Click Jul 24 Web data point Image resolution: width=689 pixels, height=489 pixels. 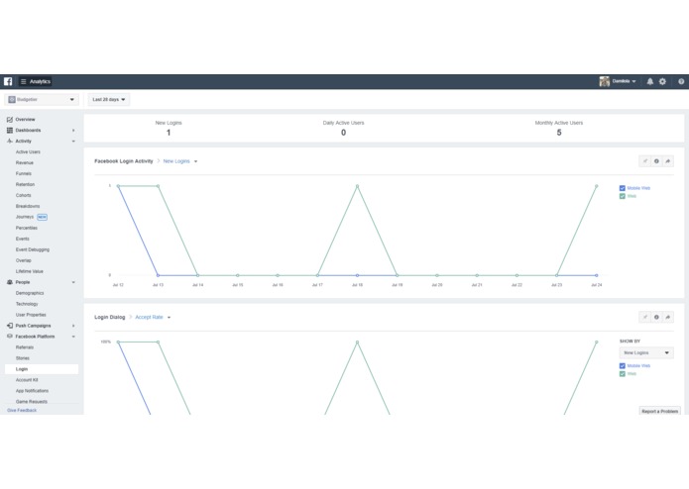point(596,186)
